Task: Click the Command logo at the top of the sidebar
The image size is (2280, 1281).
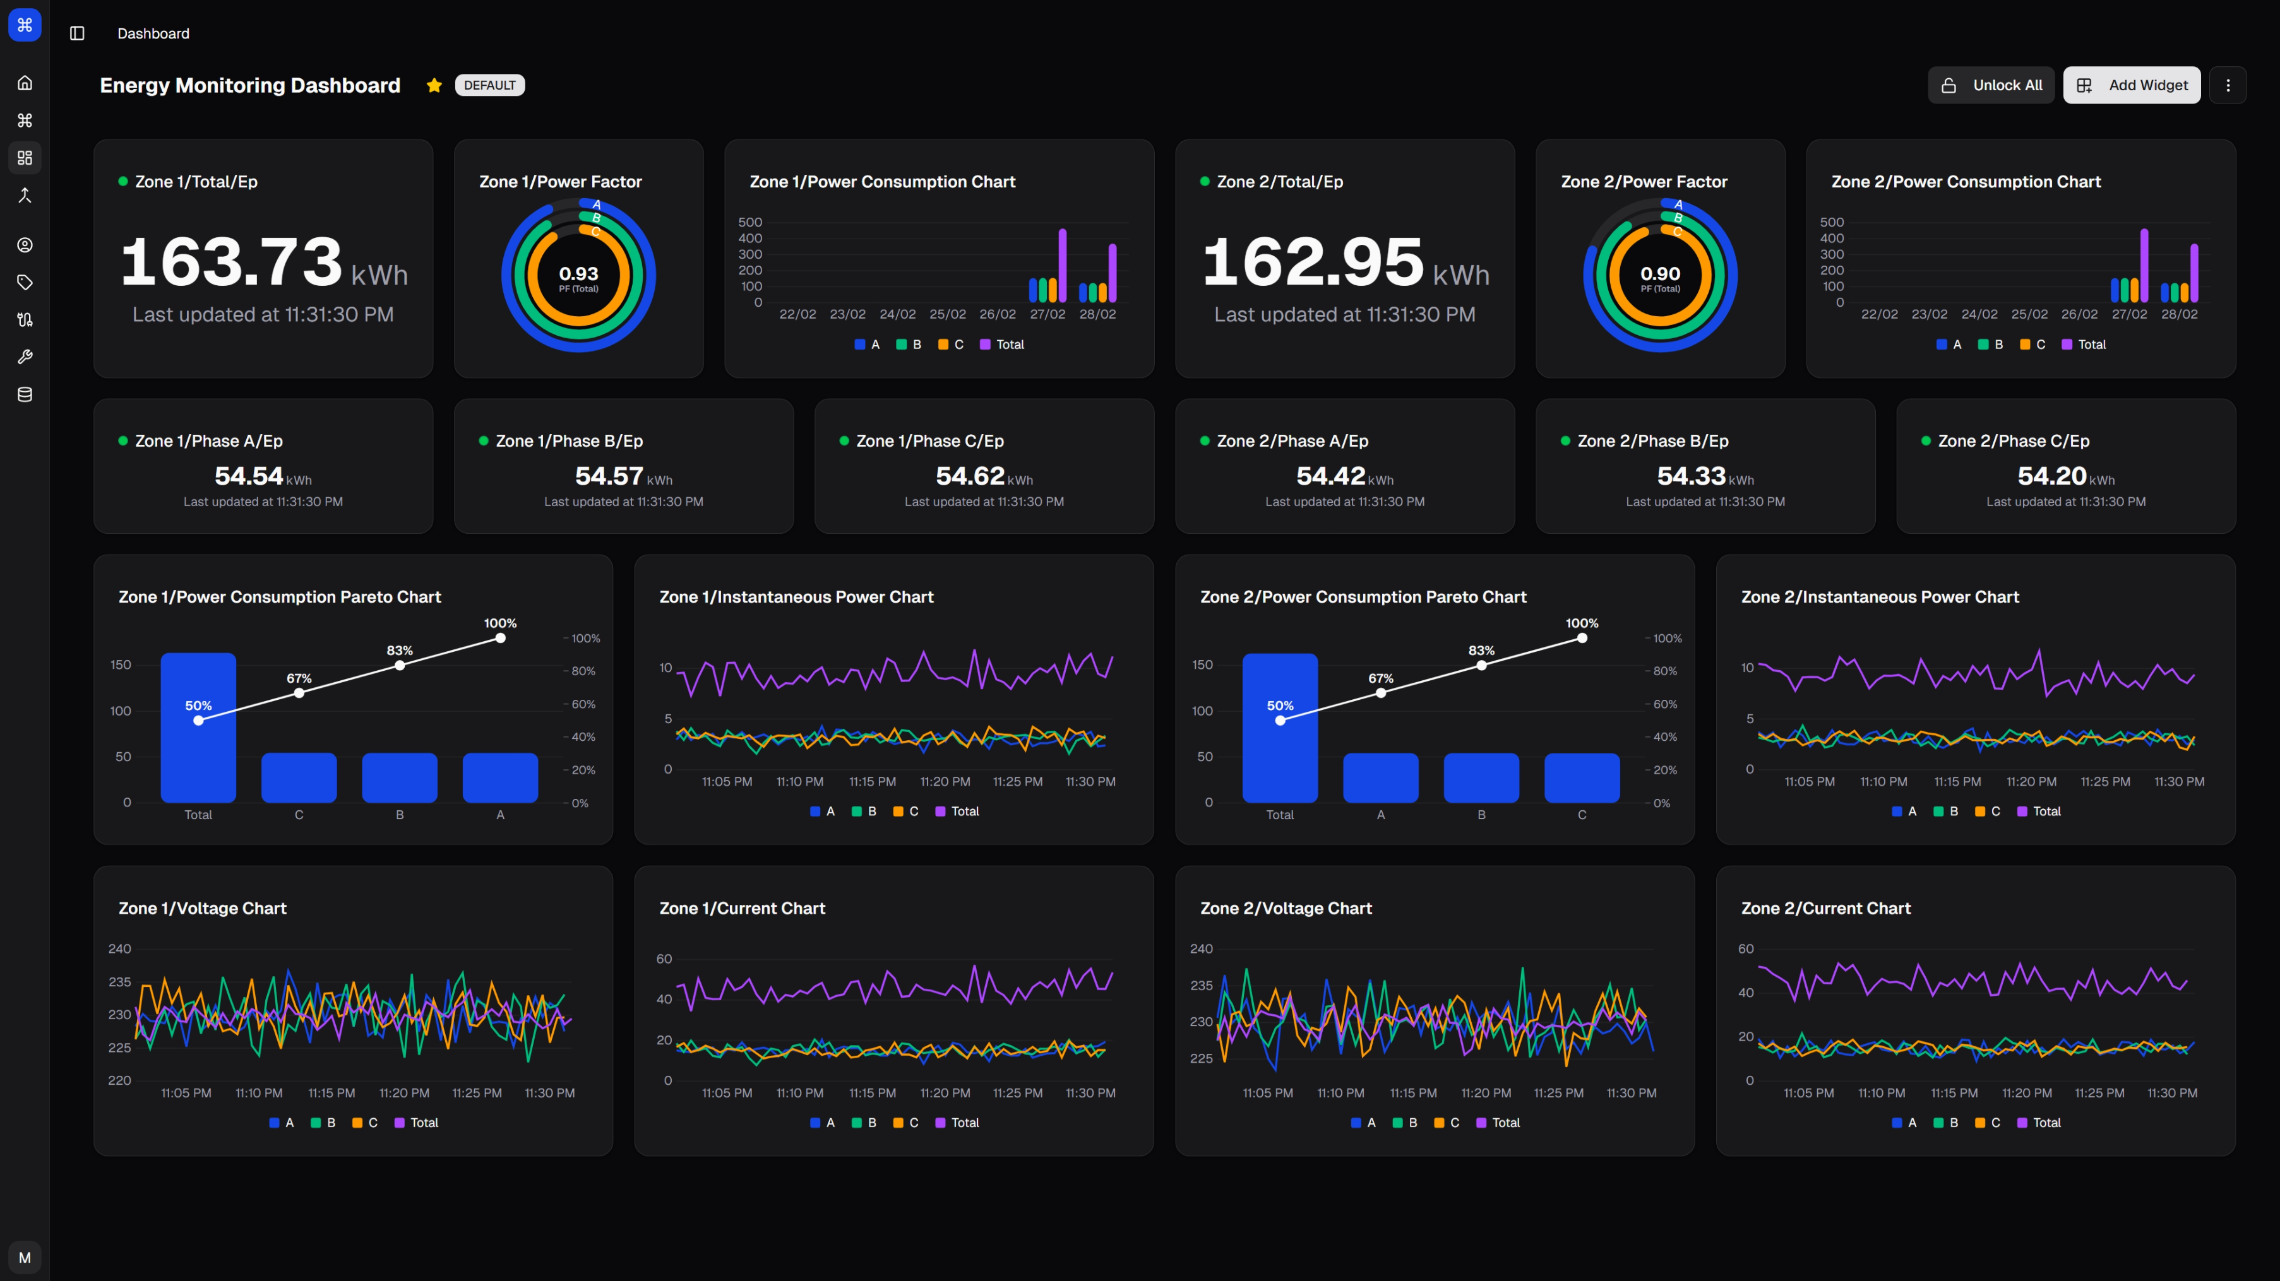Action: [25, 25]
